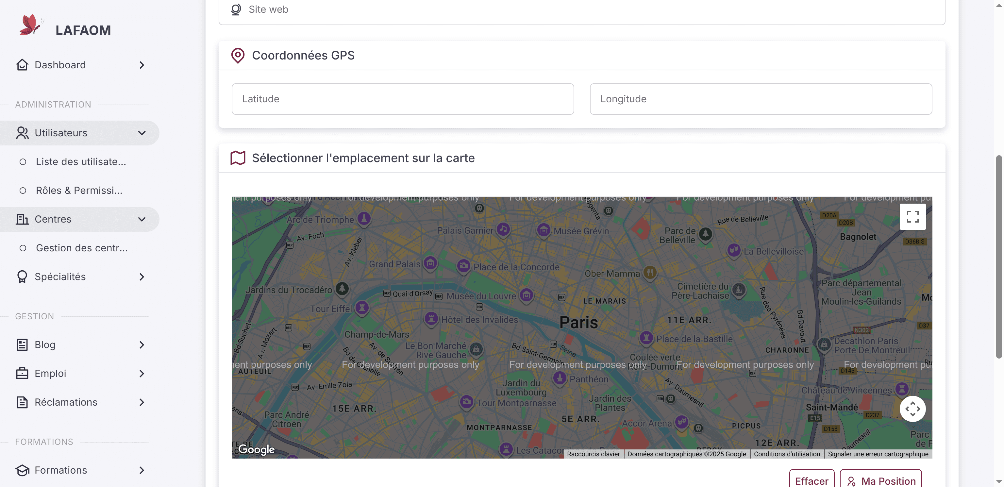Open Rôles & Permissions submenu item
Screen dimensions: 1004x487
(79, 191)
